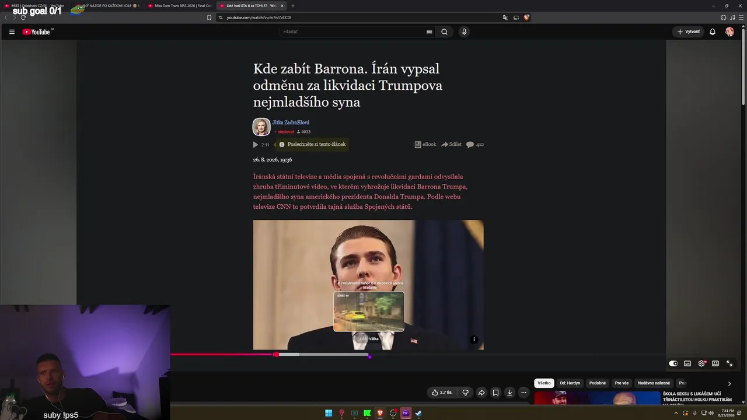Enter fullscreen in the video player

tap(729, 363)
